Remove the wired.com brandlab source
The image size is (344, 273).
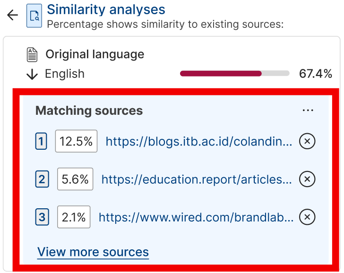coord(307,217)
